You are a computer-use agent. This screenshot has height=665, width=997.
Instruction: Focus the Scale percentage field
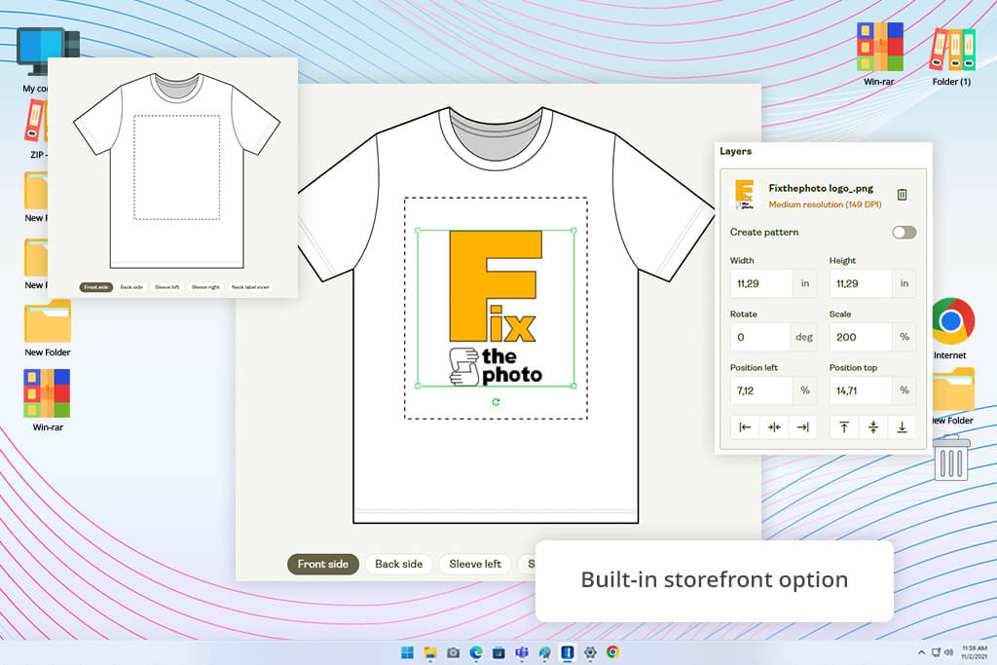(861, 337)
